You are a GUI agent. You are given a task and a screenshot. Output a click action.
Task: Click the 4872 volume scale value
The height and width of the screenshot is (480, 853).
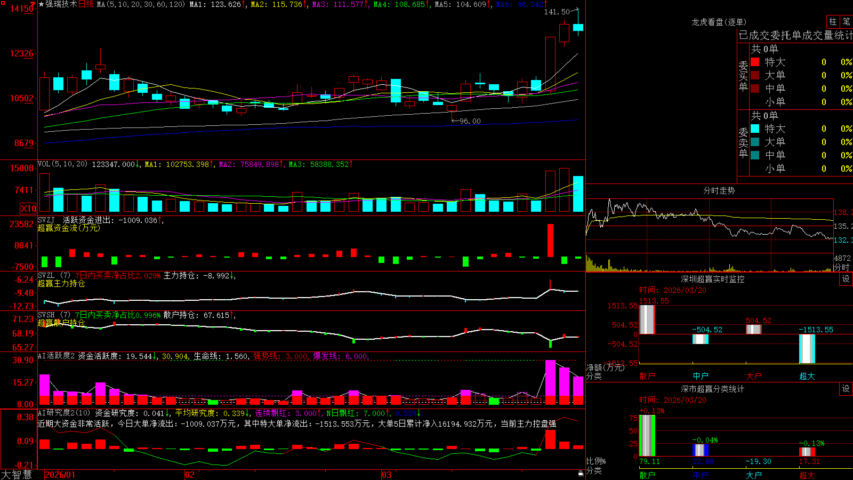pos(842,258)
